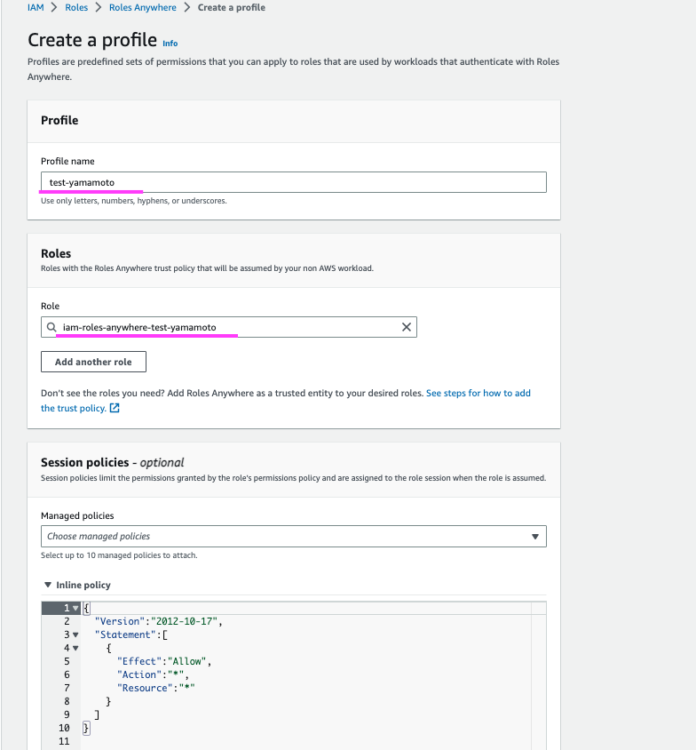Click the search magnifier icon in Role field
696x750 pixels.
point(51,327)
